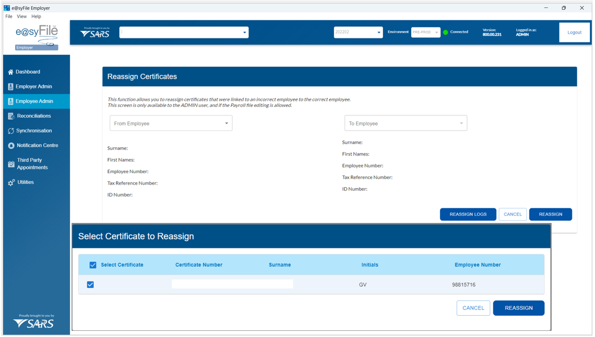Open the tax period 202202 dropdown
This screenshot has width=595, height=337.
click(358, 33)
